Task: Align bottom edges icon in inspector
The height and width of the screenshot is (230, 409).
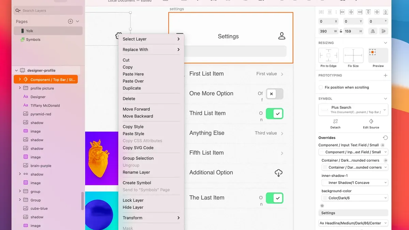Action: pos(385,12)
